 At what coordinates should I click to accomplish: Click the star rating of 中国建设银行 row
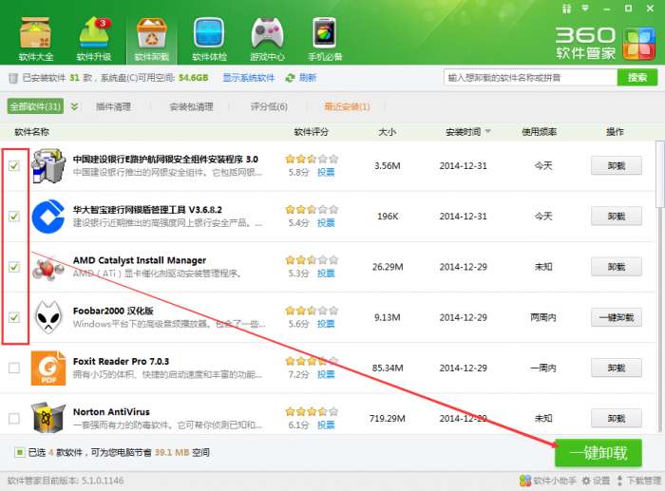pos(312,159)
